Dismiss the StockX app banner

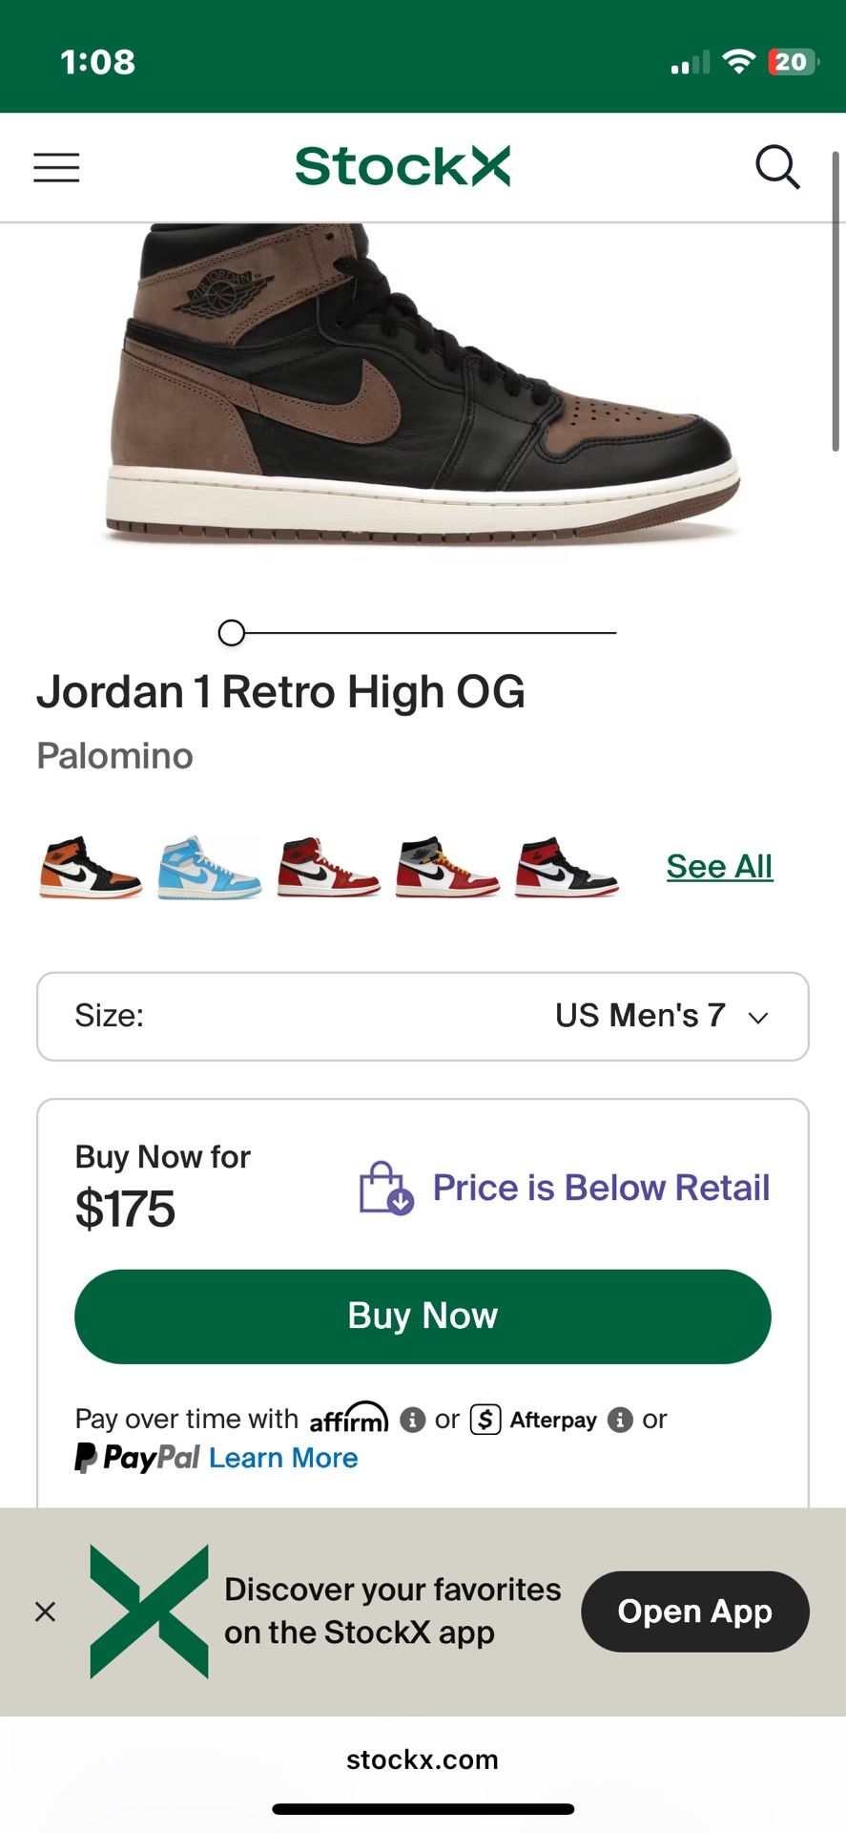tap(45, 1612)
